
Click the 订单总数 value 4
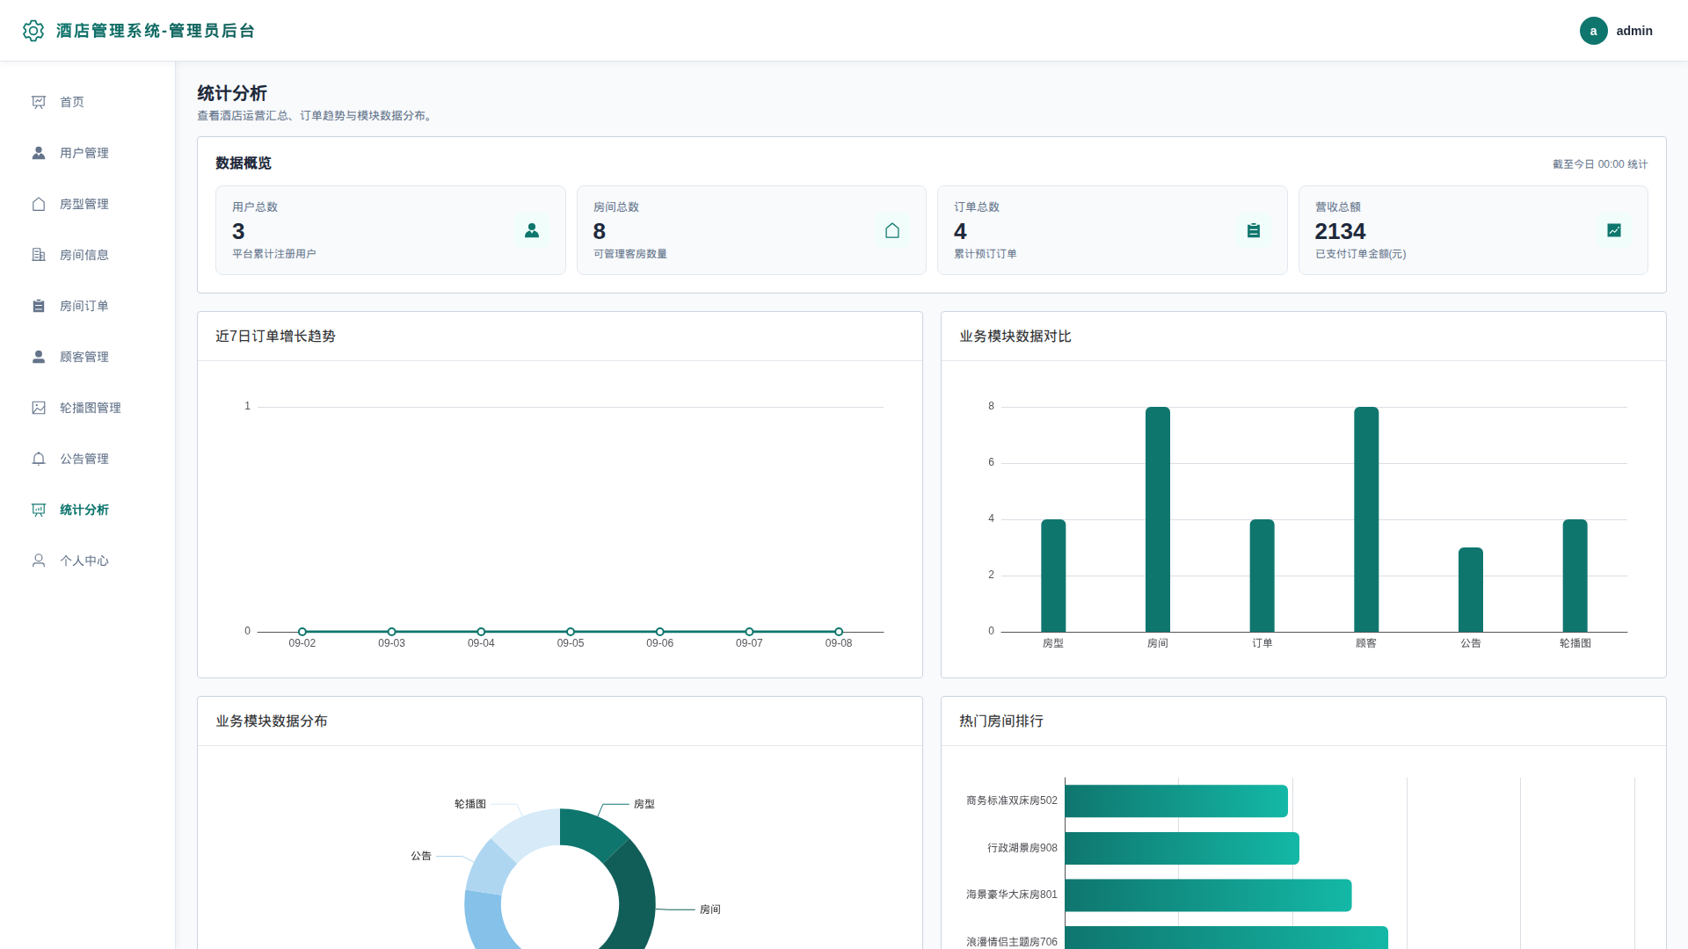pyautogui.click(x=960, y=231)
